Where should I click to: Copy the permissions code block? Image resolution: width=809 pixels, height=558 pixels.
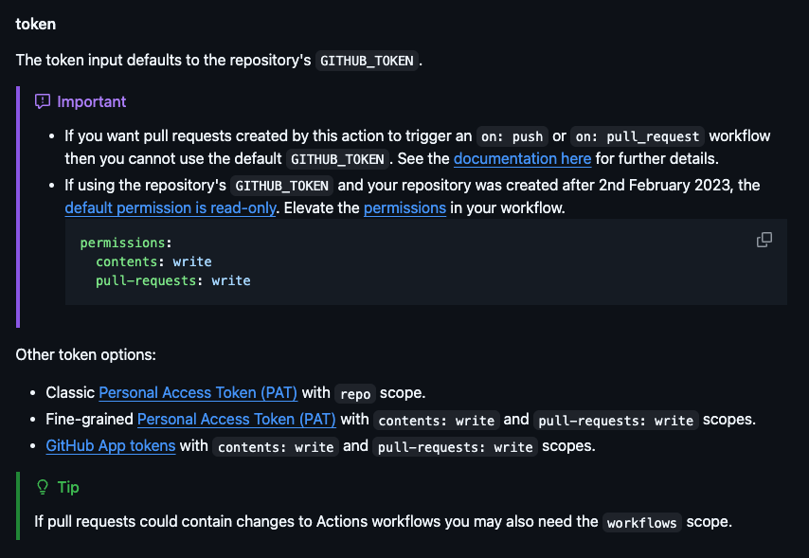coord(764,240)
